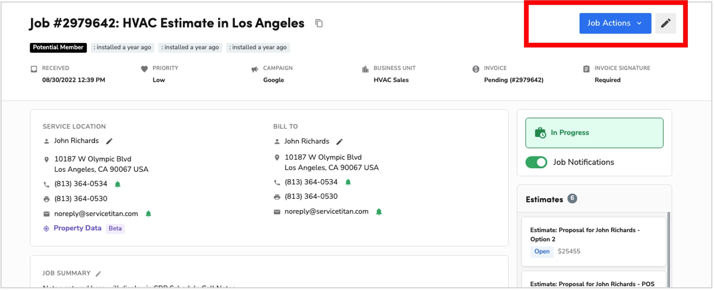Click bell beside service location email address
The image size is (714, 290).
tap(148, 214)
